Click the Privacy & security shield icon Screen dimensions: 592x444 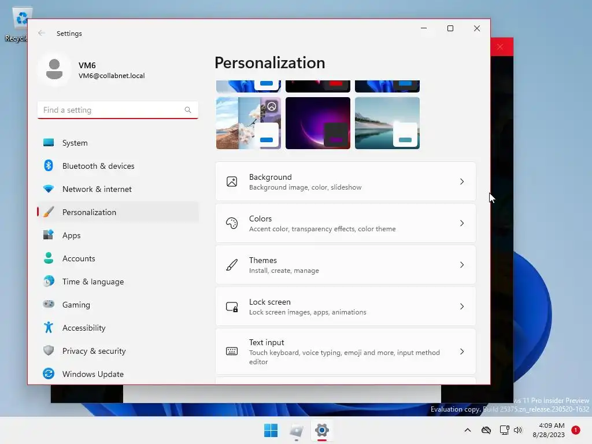tap(49, 350)
